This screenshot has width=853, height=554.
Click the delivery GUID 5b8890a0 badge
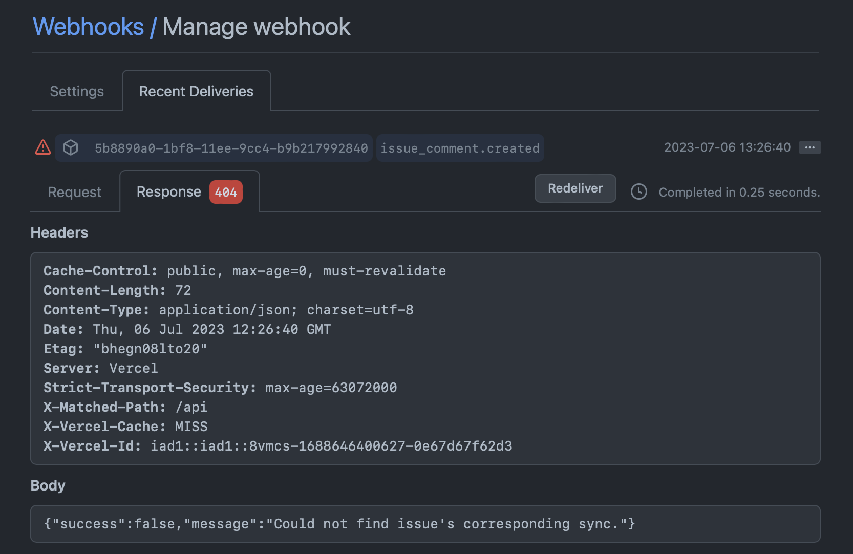231,148
